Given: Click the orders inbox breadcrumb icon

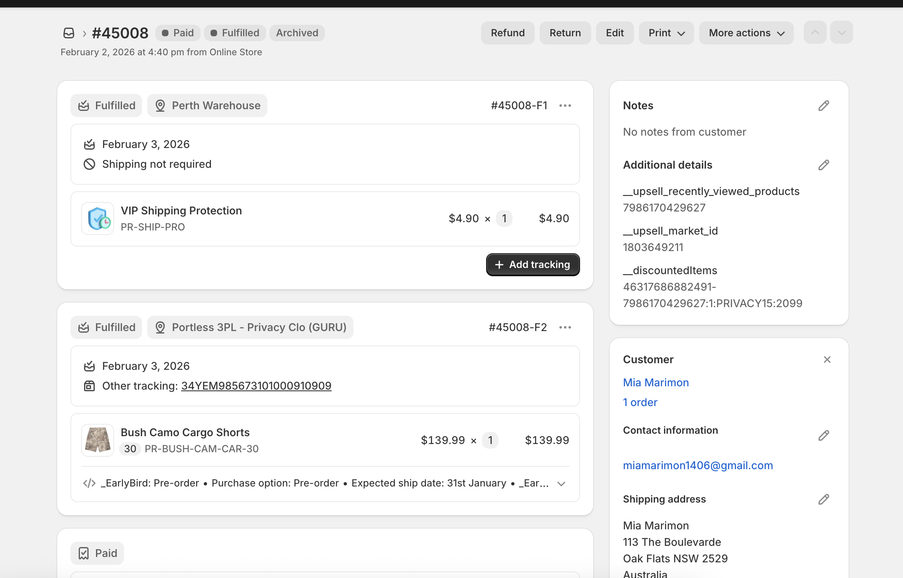Looking at the screenshot, I should (69, 33).
